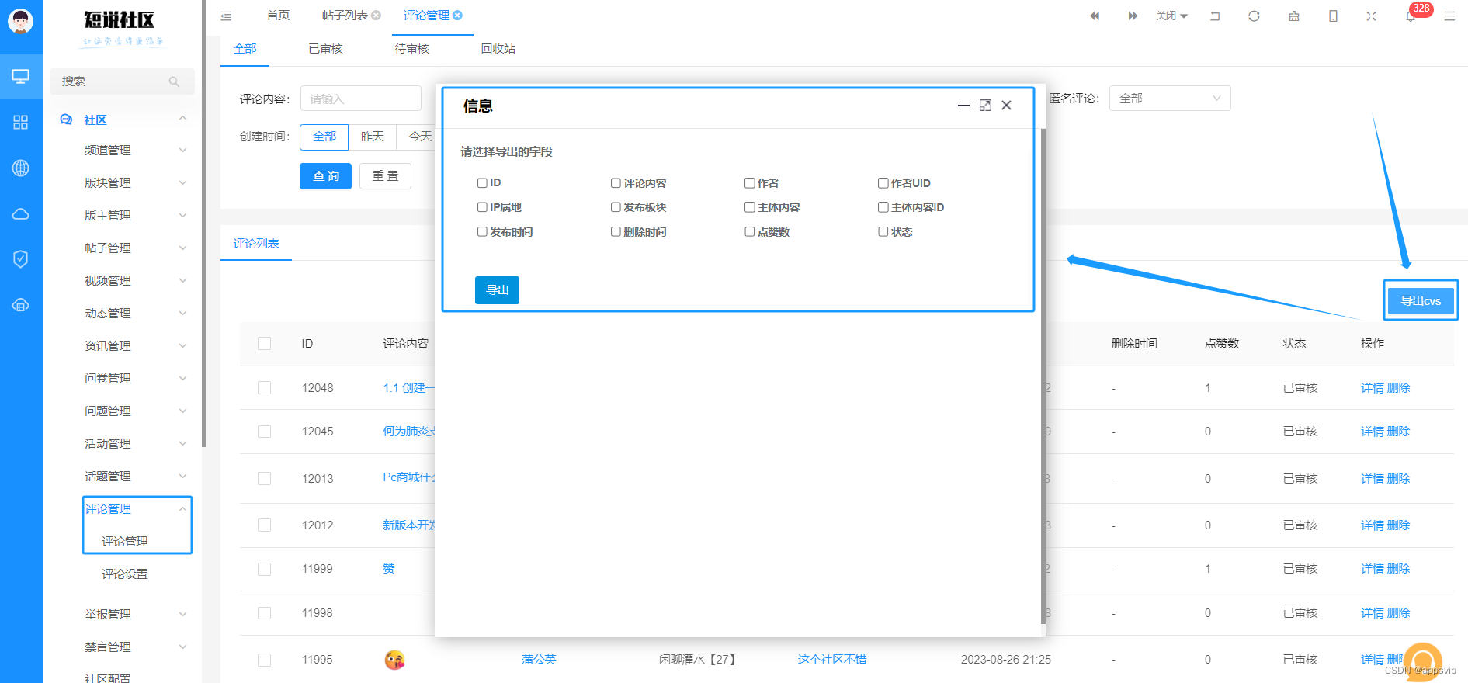The width and height of the screenshot is (1468, 683).
Task: Click the clear cache icon in the top bar
Action: [1294, 16]
